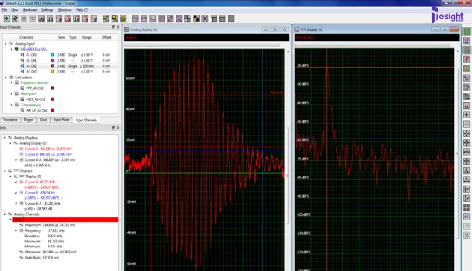
Task: Click the yellow color swatch for AI-Ch3
Action: 53,71
